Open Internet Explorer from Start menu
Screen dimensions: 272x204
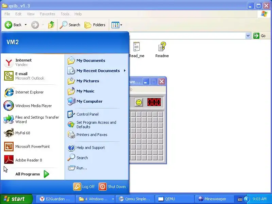32,92
